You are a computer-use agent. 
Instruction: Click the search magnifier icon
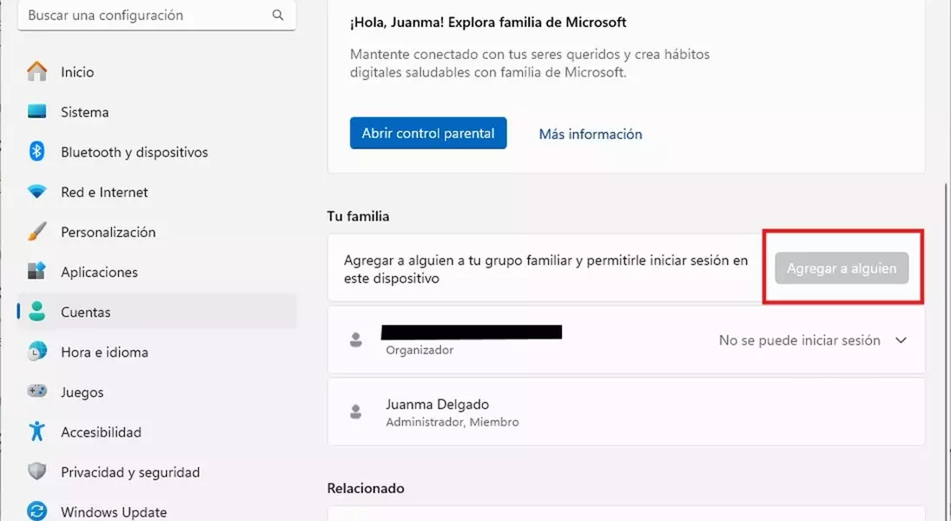coord(278,16)
